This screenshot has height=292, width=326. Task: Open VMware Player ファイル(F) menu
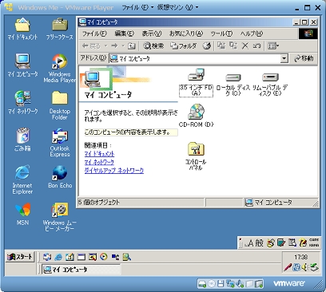(137, 7)
